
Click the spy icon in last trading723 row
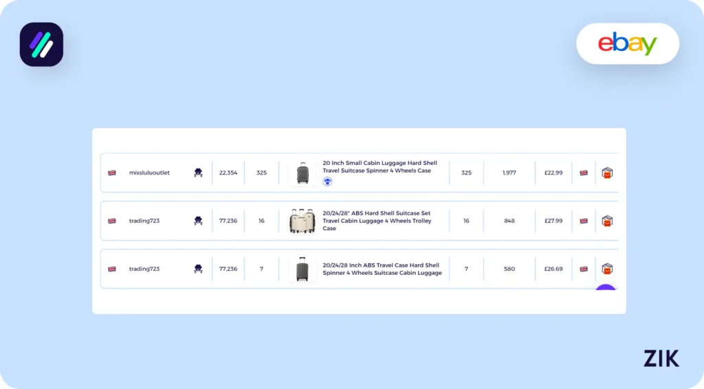pos(198,269)
